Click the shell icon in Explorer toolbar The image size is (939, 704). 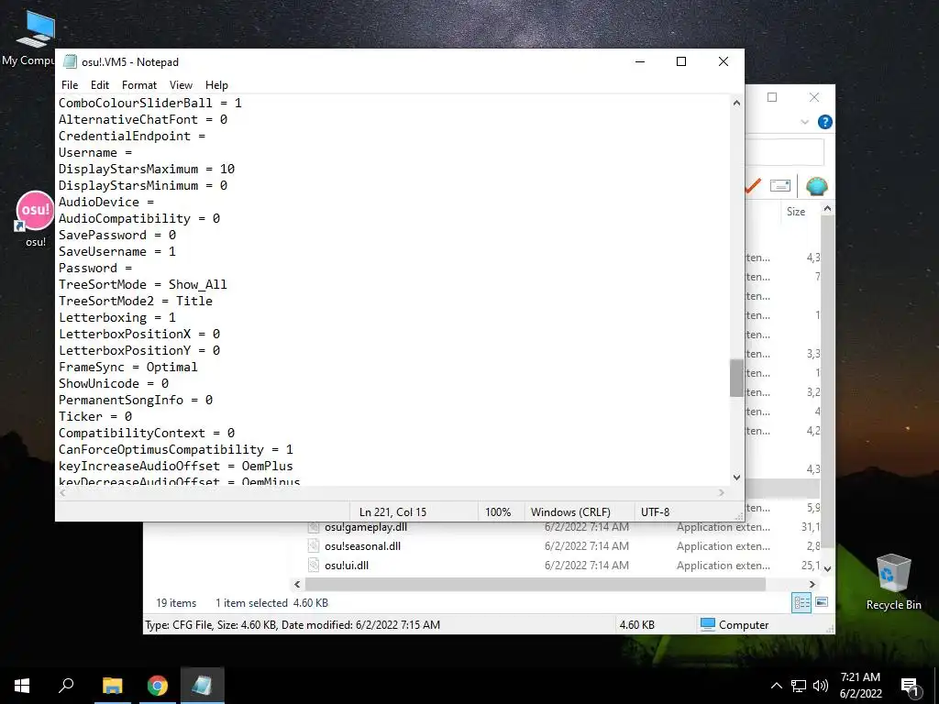pyautogui.click(x=817, y=186)
